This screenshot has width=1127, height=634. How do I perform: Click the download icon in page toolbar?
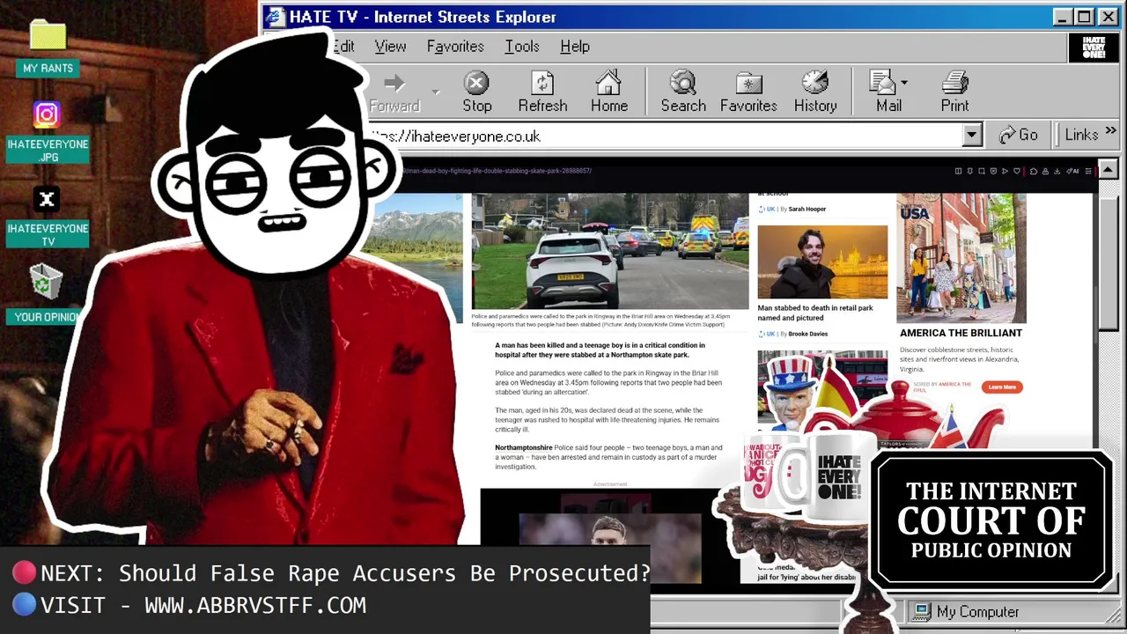[1057, 171]
